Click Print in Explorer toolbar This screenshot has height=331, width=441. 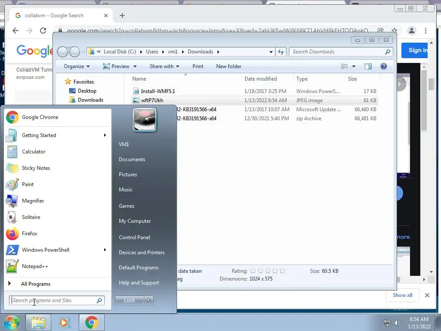pyautogui.click(x=198, y=66)
